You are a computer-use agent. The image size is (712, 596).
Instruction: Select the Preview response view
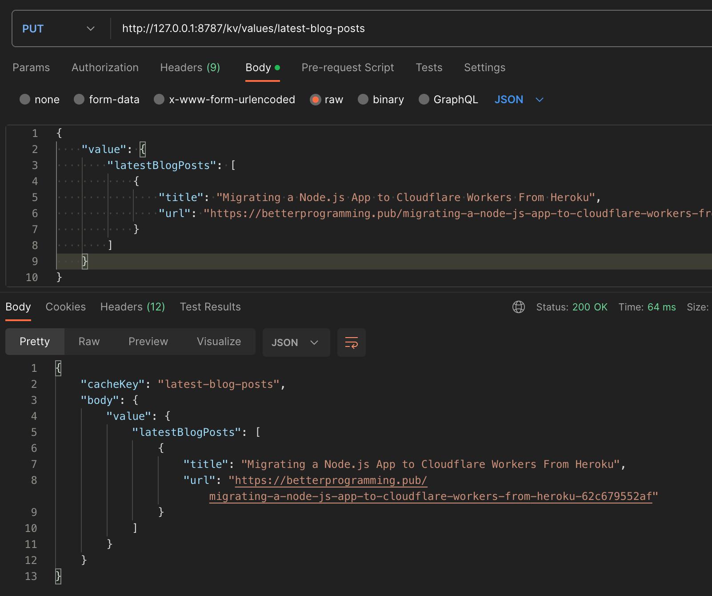[x=148, y=342]
